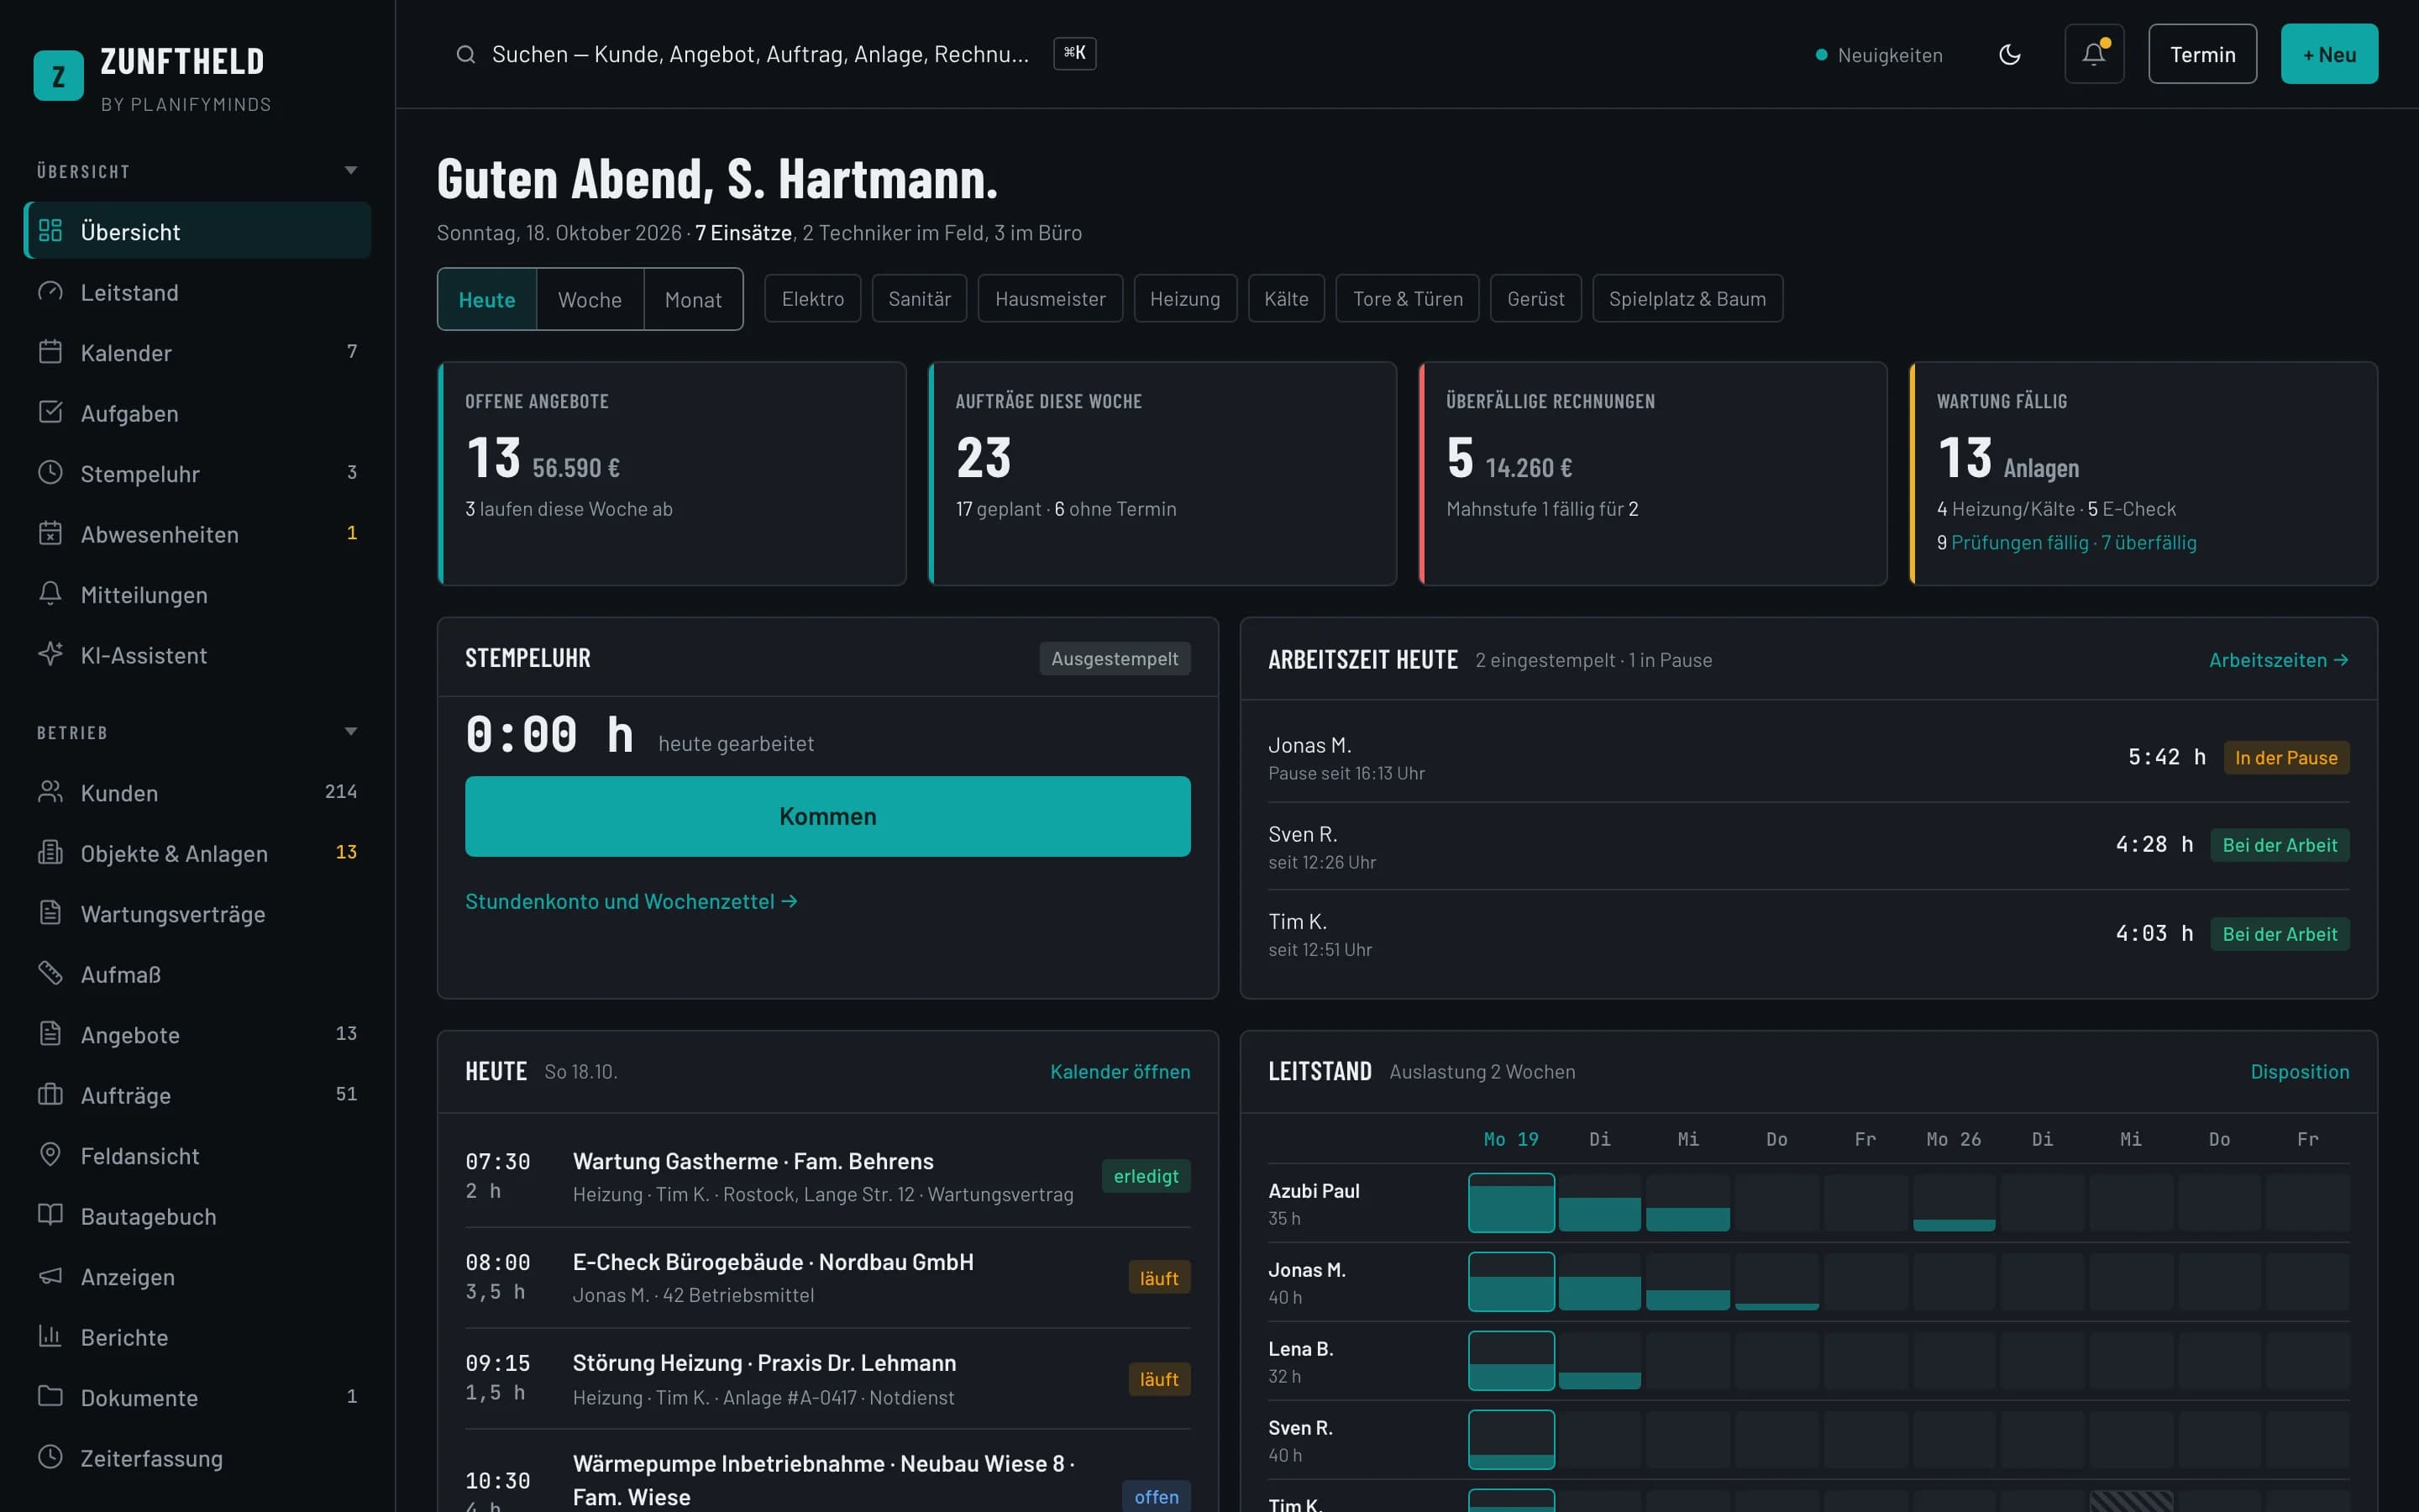Open Wartungsverträge in the sidebar
Viewport: 2419px width, 1512px height.
(x=197, y=913)
